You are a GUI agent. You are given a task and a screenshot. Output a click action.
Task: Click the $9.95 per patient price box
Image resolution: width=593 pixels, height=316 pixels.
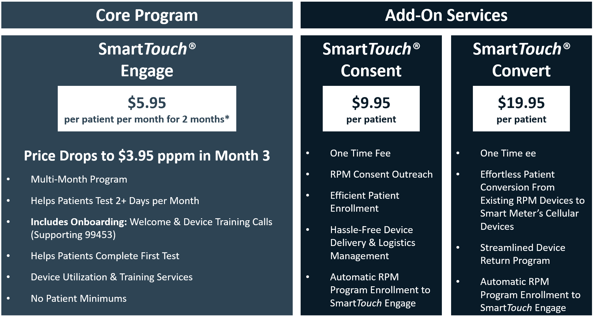coord(371,109)
